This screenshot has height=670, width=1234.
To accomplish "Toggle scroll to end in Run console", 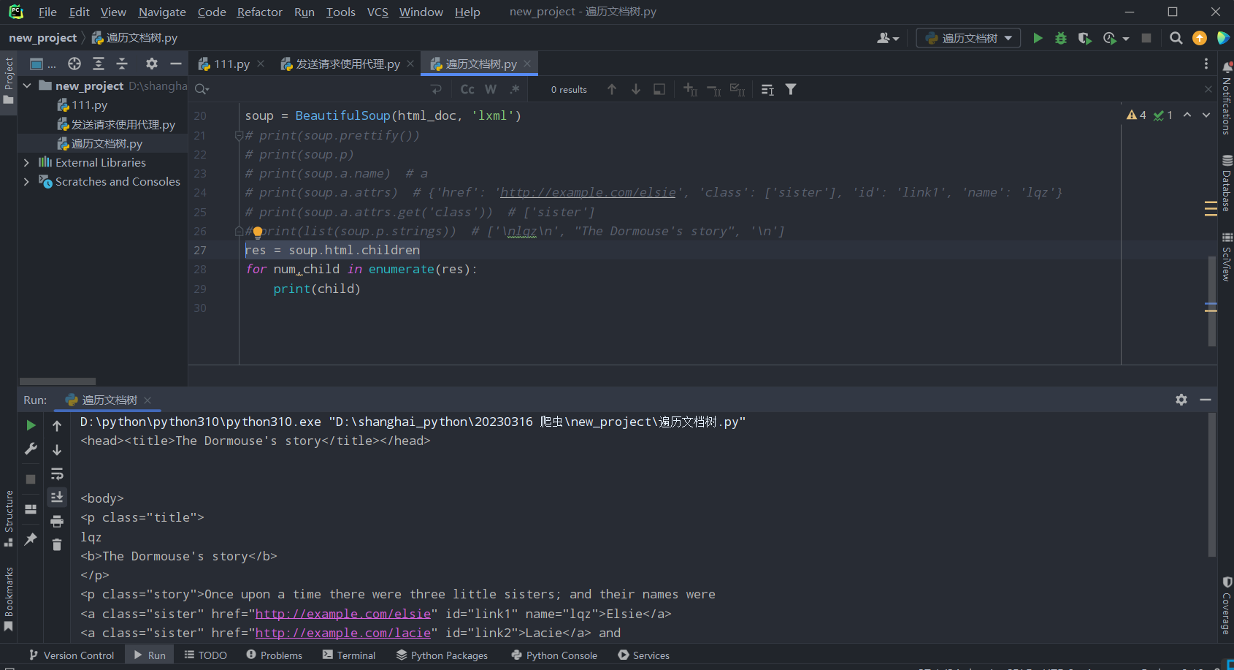I will (x=57, y=497).
